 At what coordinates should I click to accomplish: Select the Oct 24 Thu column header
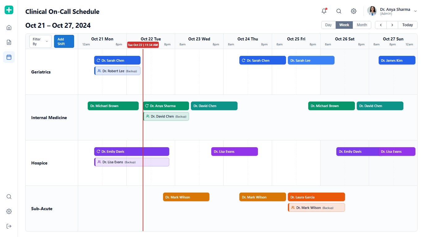(248, 39)
